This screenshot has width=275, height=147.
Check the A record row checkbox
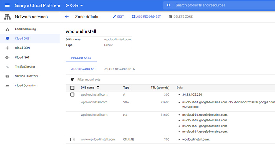pyautogui.click(x=72, y=95)
